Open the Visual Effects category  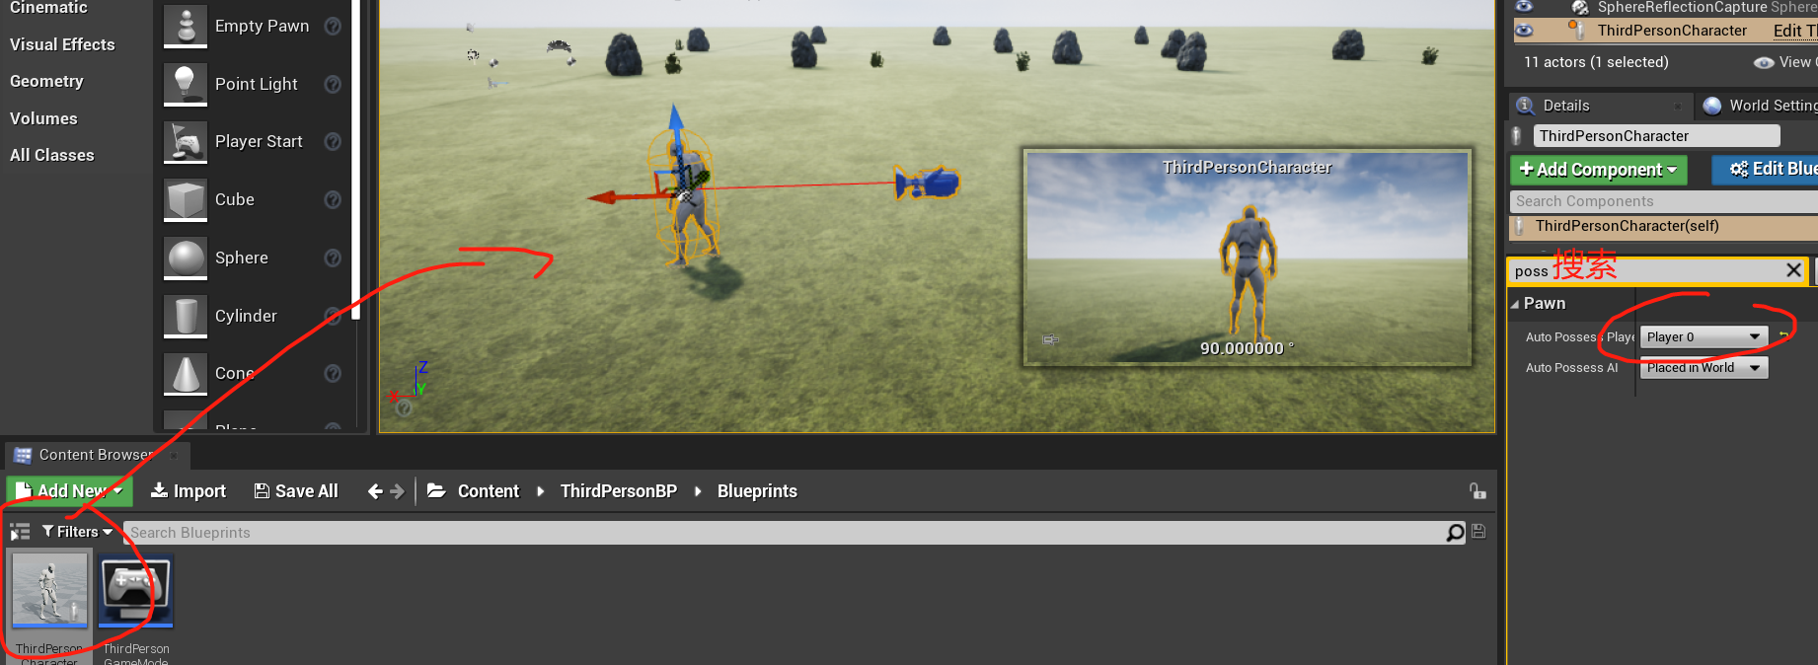[62, 44]
